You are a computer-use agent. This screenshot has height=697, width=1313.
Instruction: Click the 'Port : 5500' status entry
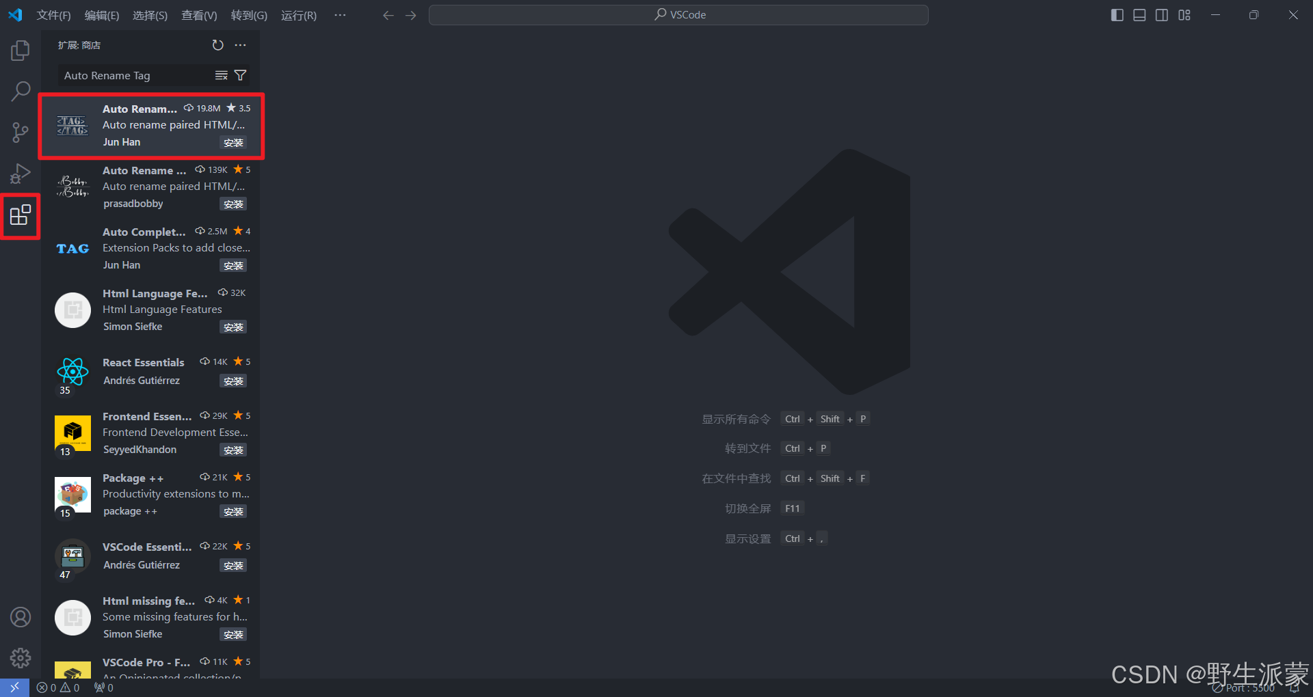(x=1243, y=688)
